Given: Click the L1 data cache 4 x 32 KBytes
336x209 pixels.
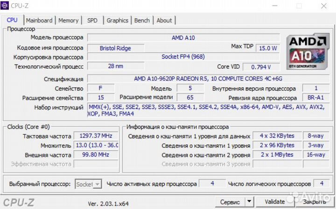Looking at the screenshot, I should click(x=277, y=136).
